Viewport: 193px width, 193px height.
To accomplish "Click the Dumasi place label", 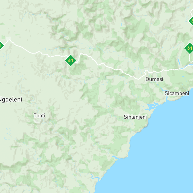I will coord(154,79).
